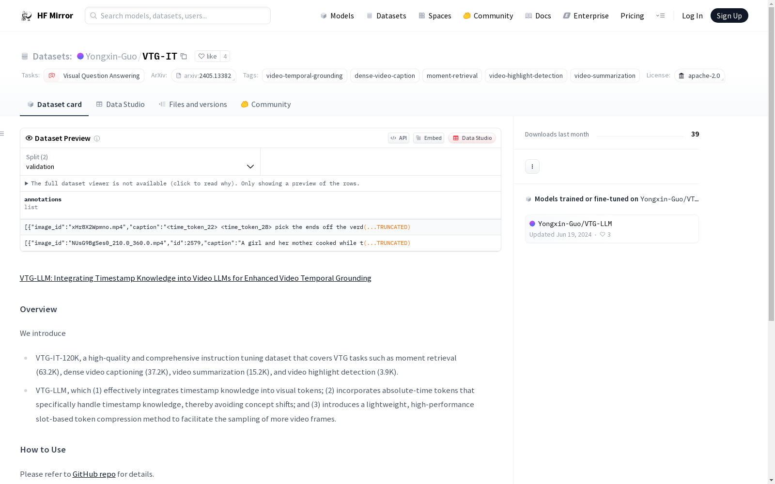Open the apache-2.0 license tag
The image size is (775, 484).
[699, 76]
